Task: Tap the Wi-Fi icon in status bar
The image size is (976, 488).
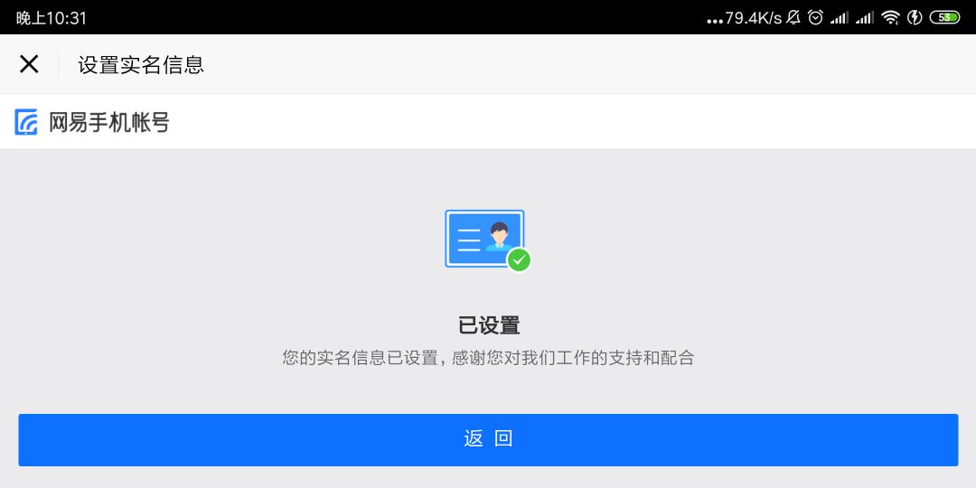Action: (x=891, y=18)
